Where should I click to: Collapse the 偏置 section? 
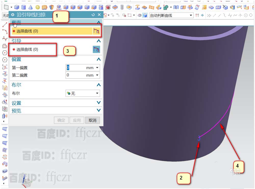pyautogui.click(x=98, y=59)
